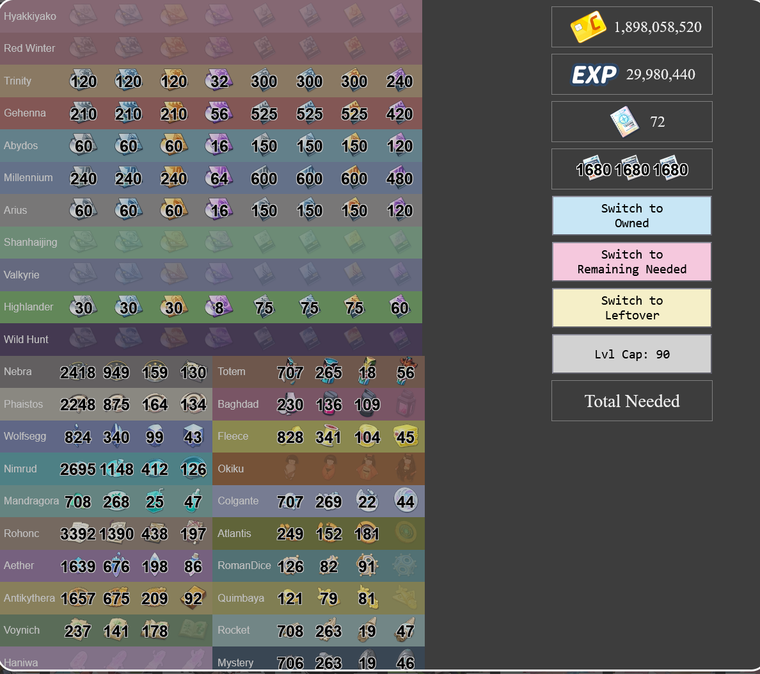This screenshot has height=674, width=760.
Task: Click the Rohonc count 1390
Action: point(116,533)
